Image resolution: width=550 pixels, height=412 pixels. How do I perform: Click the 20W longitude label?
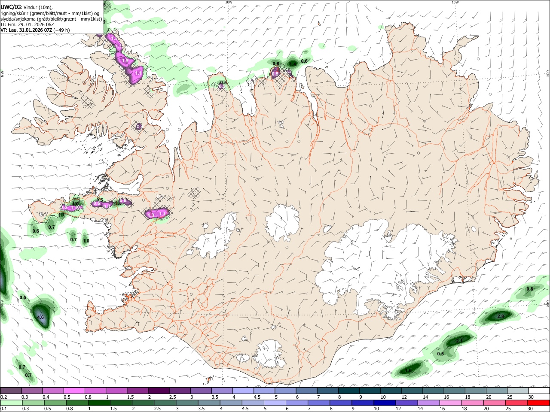(229, 2)
